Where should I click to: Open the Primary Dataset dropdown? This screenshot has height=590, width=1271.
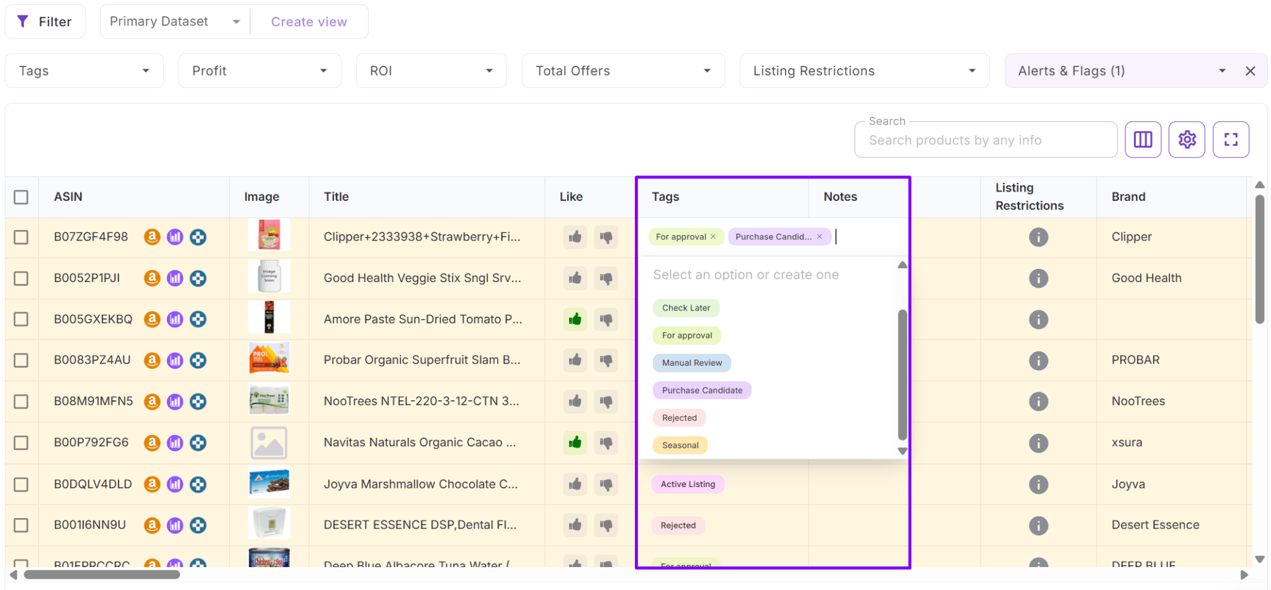tap(175, 22)
